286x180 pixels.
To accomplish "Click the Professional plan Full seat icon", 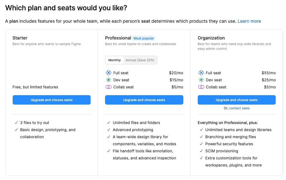I will (108, 73).
